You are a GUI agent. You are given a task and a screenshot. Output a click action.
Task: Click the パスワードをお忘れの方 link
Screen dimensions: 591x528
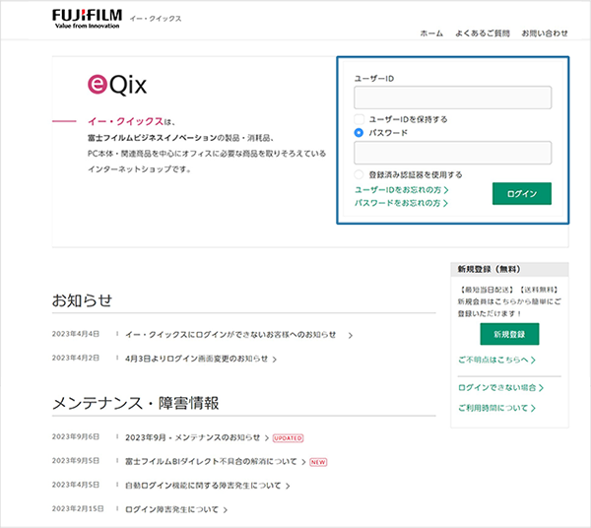point(401,203)
